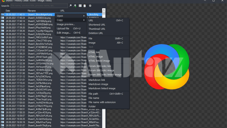Screen dimensions: 227x128
Task: Select File name in Copy submenu
Action: [x=108, y=98]
